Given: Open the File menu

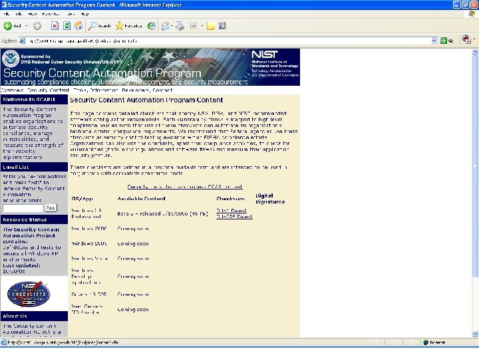Looking at the screenshot, I should pyautogui.click(x=7, y=14).
